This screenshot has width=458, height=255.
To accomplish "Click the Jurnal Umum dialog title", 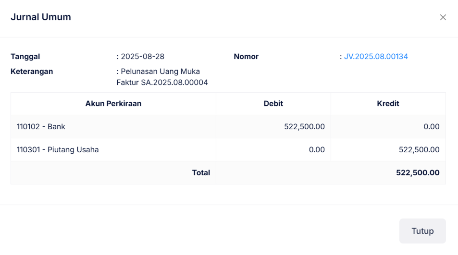I will [x=41, y=17].
